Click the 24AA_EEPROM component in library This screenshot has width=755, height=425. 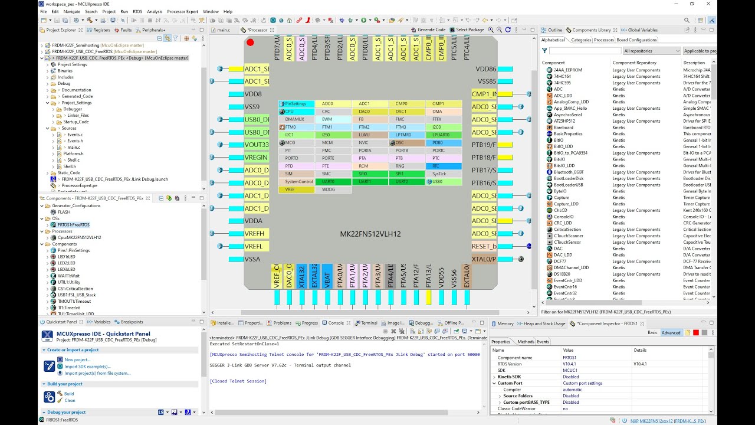(x=567, y=70)
